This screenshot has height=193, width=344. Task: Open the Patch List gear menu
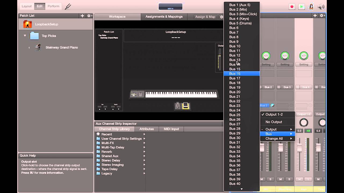[89, 16]
